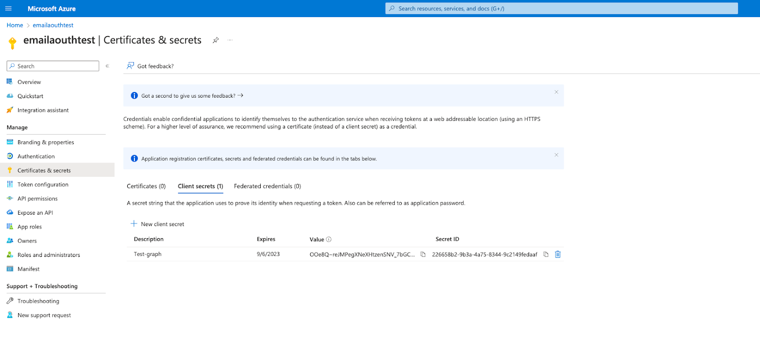Click the Troubleshooting wrench icon
Viewport: 760px width, 355px height.
(x=9, y=300)
